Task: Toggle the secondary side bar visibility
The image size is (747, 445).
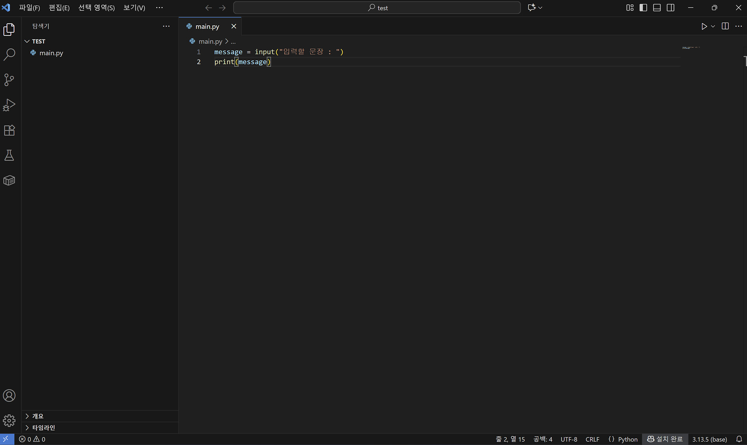Action: pos(670,8)
